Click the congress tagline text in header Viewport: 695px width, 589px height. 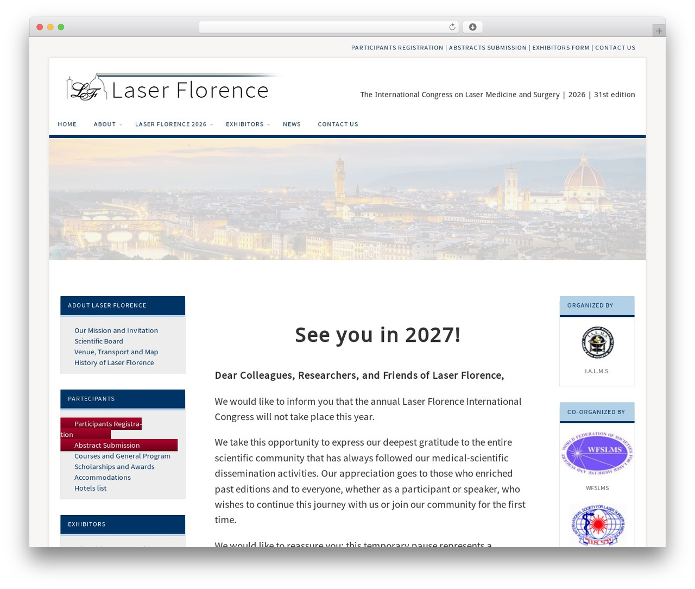coord(497,95)
